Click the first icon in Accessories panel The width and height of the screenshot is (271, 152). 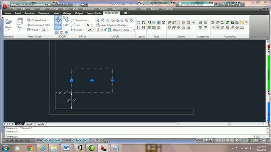[x=200, y=22]
